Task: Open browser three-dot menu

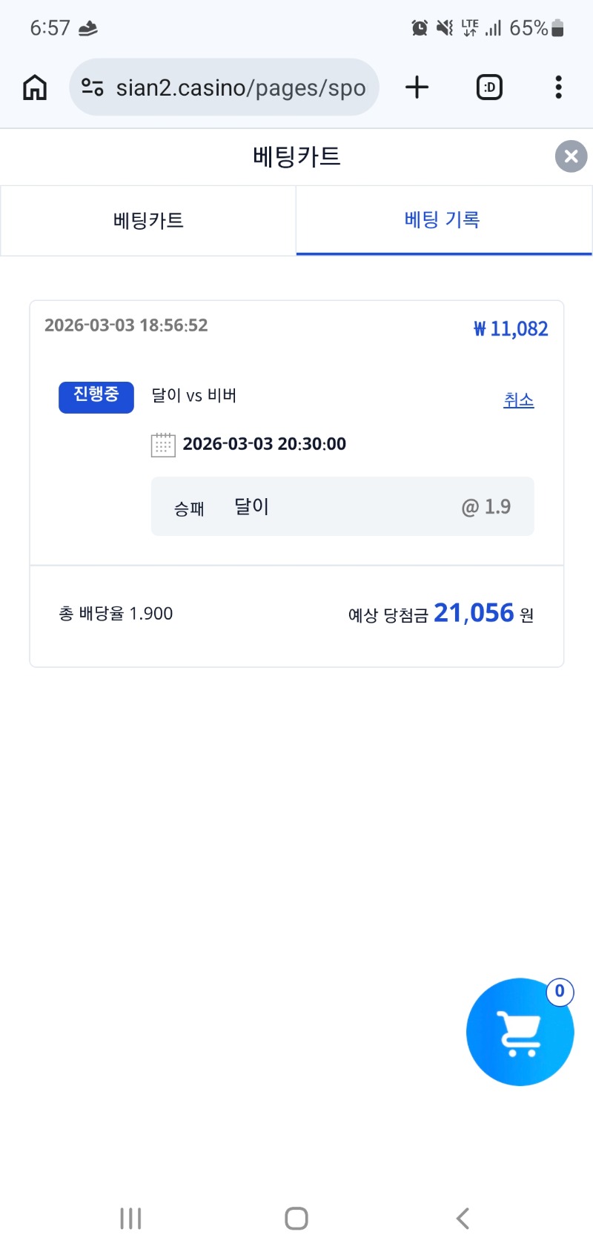Action: pyautogui.click(x=558, y=87)
